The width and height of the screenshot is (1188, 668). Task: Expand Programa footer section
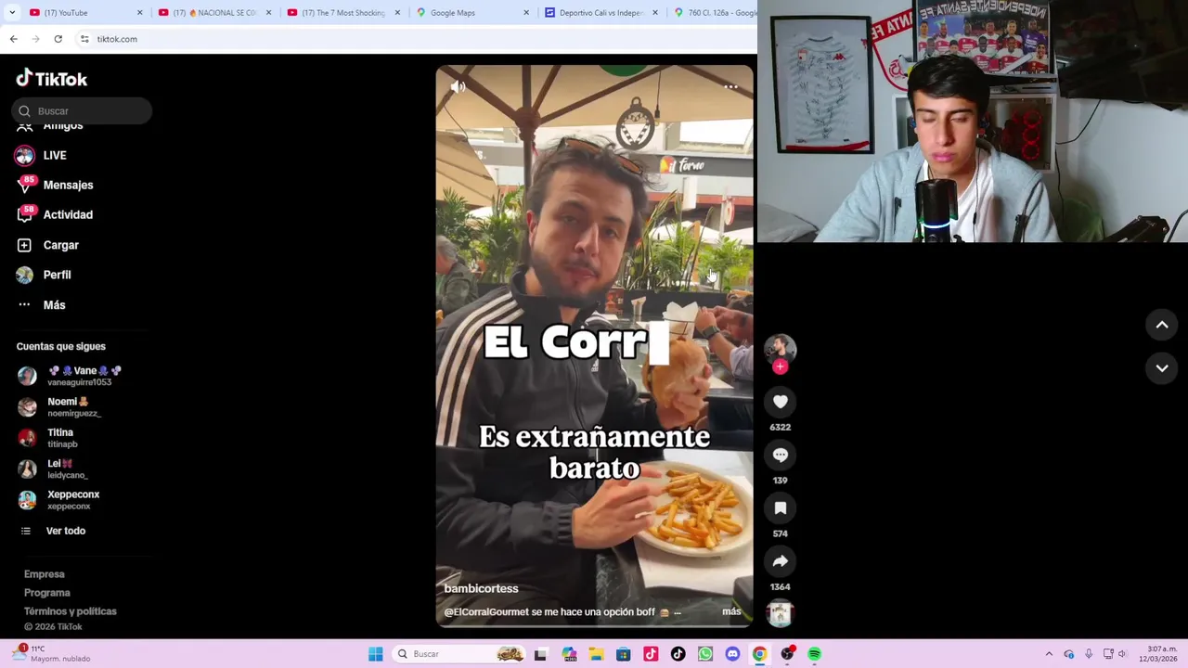46,593
